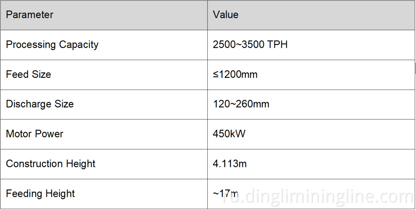This screenshot has height=210, width=416.
Task: Click the ~17m value cell
Action: click(x=226, y=193)
